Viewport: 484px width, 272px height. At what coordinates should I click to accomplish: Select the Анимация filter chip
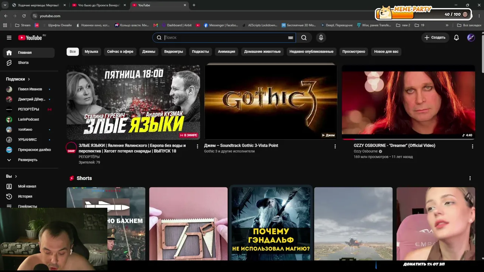(226, 51)
